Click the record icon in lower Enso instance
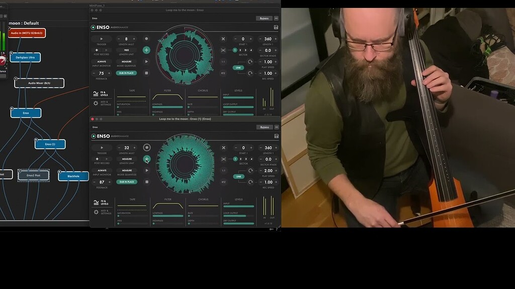 [147, 148]
